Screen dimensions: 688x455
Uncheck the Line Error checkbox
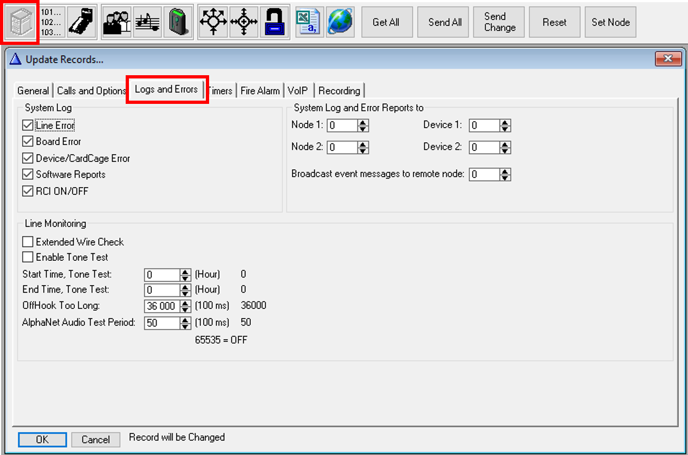point(28,126)
